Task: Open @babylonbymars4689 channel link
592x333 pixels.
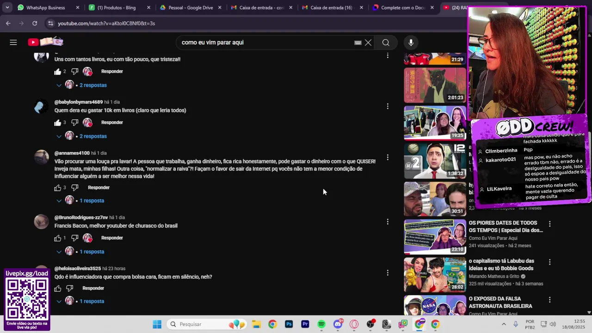Action: (79, 102)
